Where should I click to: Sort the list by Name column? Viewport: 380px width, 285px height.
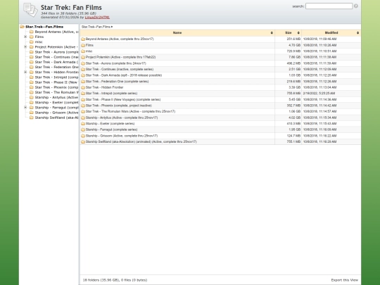(177, 32)
